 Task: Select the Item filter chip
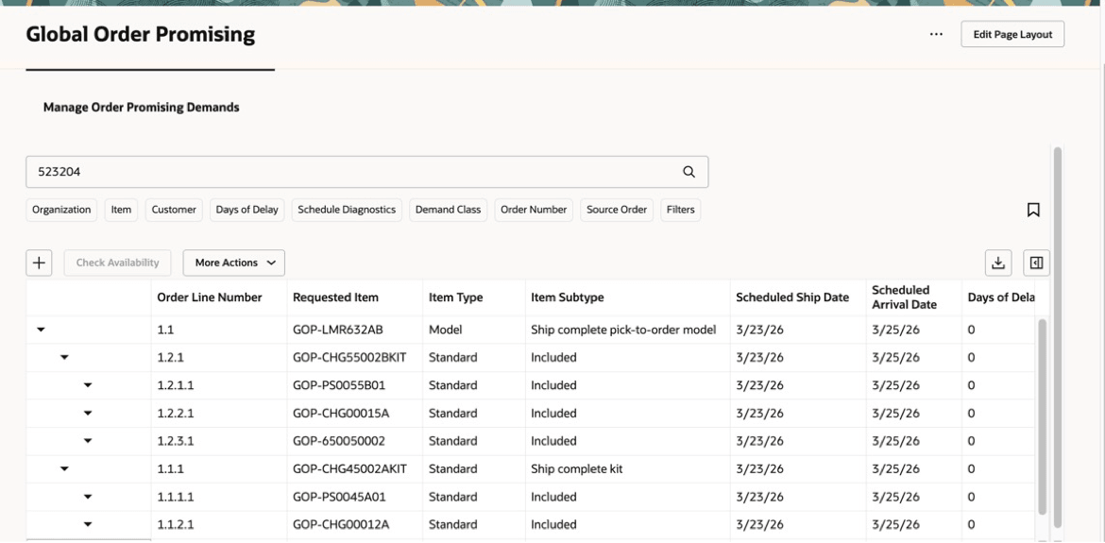click(121, 210)
